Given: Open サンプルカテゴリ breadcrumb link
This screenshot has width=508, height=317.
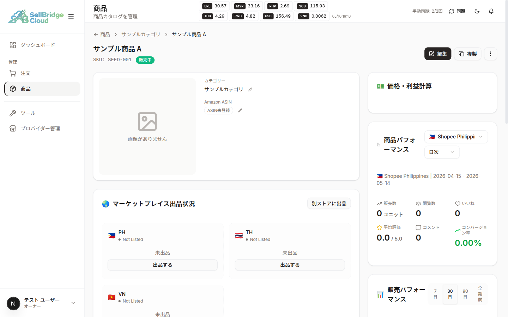Looking at the screenshot, I should (x=141, y=35).
